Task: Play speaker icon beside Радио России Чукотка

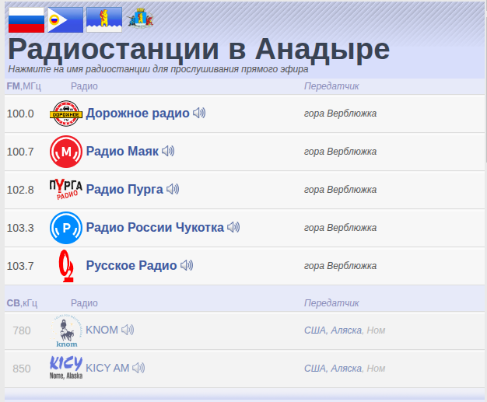Action: pos(233,227)
